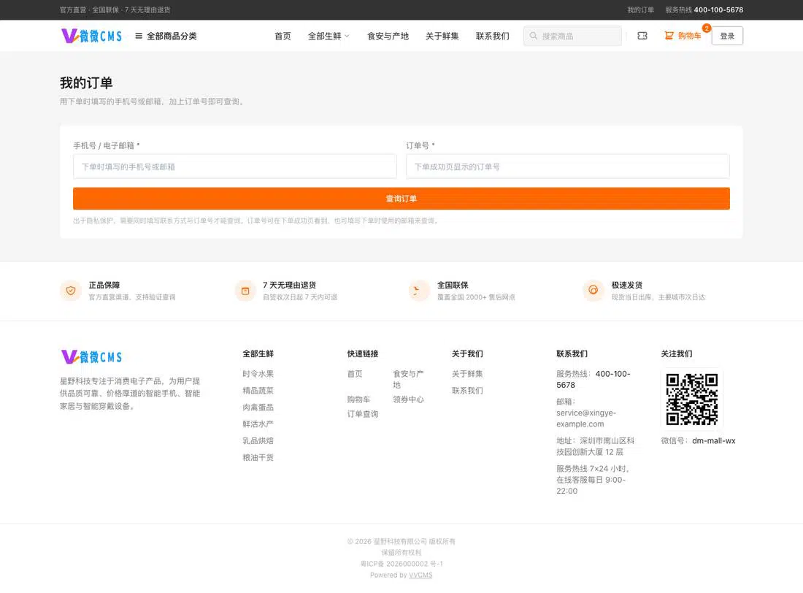The height and width of the screenshot is (593, 803).
Task: Click footer quick link 首页
Action: pos(355,374)
